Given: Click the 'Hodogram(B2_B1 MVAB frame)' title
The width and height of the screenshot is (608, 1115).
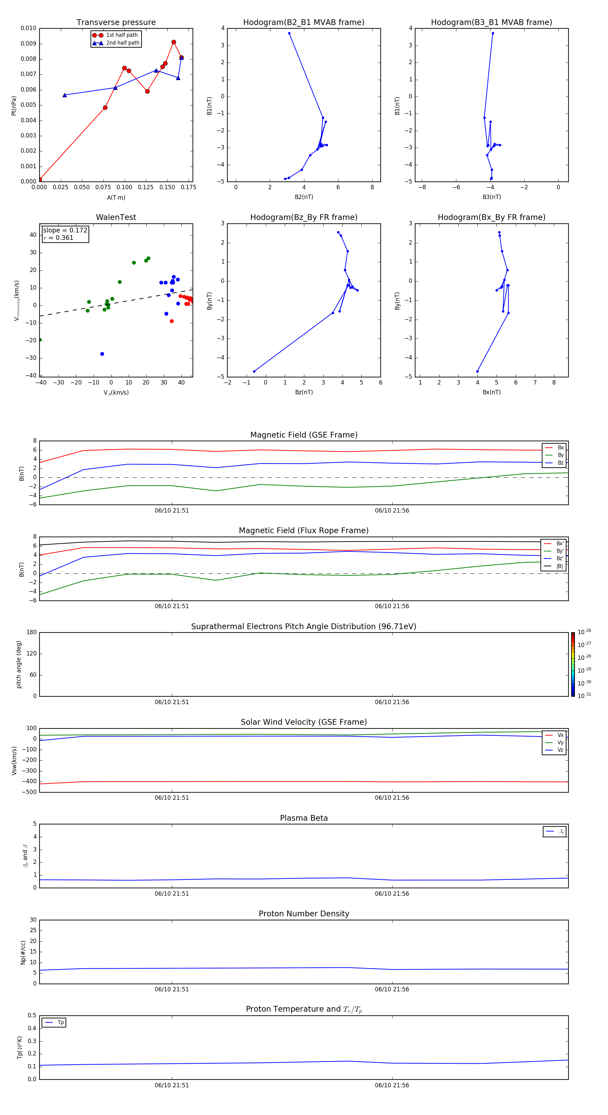Looking at the screenshot, I should coord(304,23).
